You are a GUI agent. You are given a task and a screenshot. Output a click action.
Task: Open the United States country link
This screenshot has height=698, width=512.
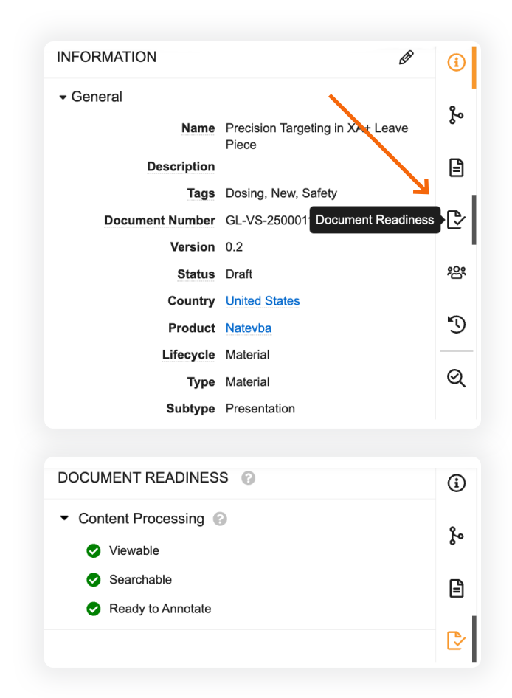[262, 300]
